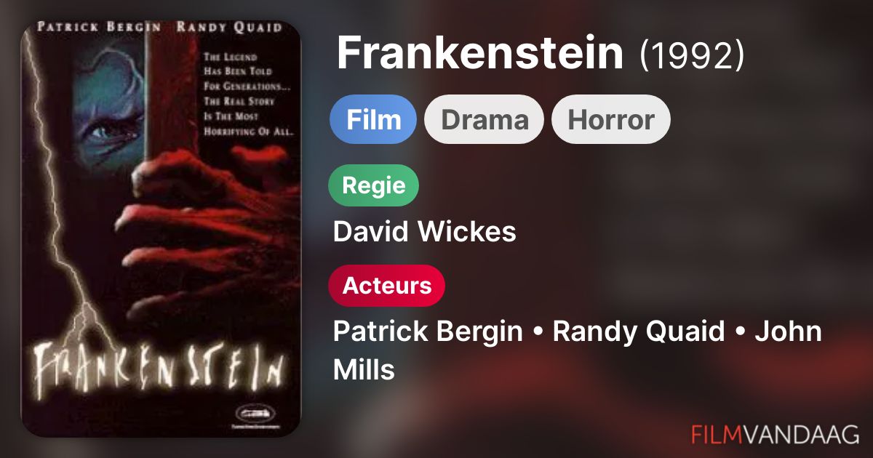Select the Drama genre tag
The image size is (873, 458).
click(x=485, y=119)
